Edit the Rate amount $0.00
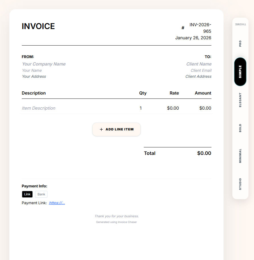 tap(173, 108)
